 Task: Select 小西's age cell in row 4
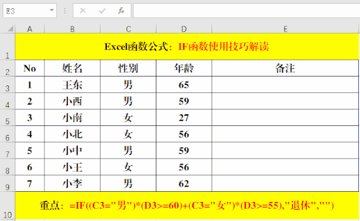pyautogui.click(x=184, y=101)
